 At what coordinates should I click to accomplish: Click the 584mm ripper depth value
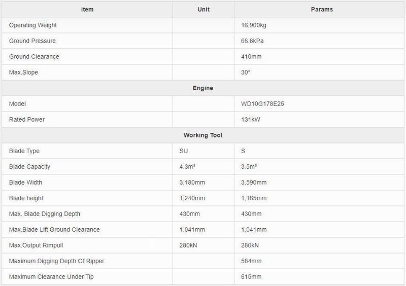coord(251,261)
